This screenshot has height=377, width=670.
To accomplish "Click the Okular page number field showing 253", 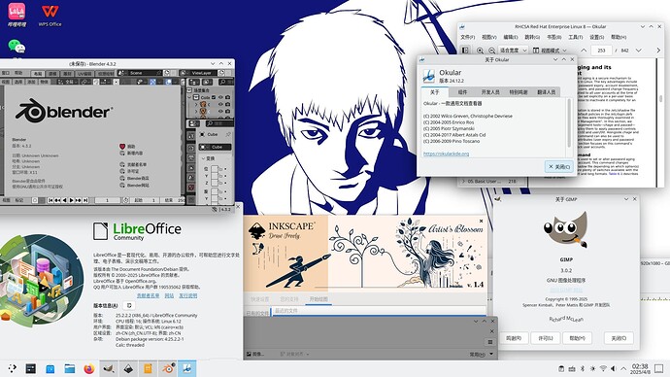I will pos(602,51).
